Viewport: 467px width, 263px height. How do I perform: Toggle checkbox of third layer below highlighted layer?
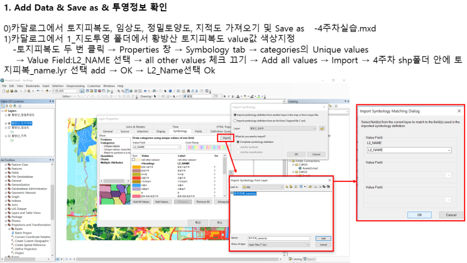click(9, 128)
